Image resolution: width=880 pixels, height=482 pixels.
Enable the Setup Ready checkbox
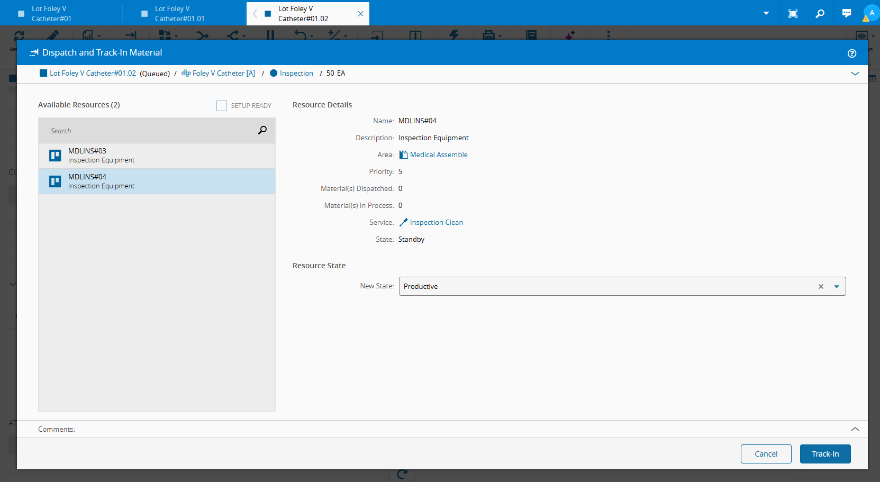(x=222, y=106)
